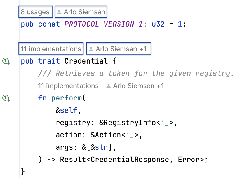
Task: Open the 11 implementations hint above Credential
Action: [51, 48]
